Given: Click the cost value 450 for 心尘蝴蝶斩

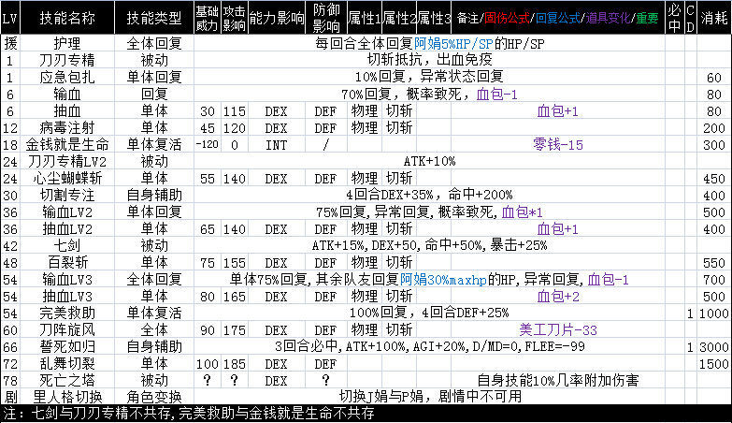Looking at the screenshot, I should coord(714,179).
